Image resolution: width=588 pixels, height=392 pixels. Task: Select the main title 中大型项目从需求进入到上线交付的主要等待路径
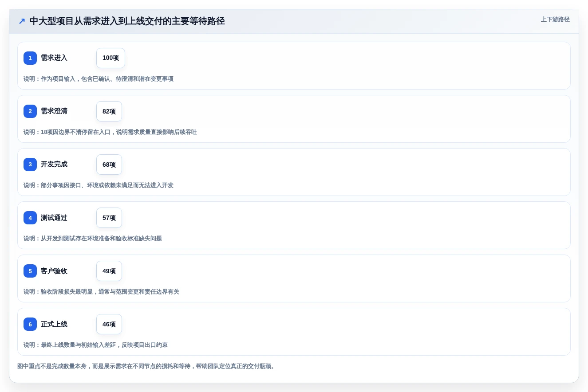point(127,21)
